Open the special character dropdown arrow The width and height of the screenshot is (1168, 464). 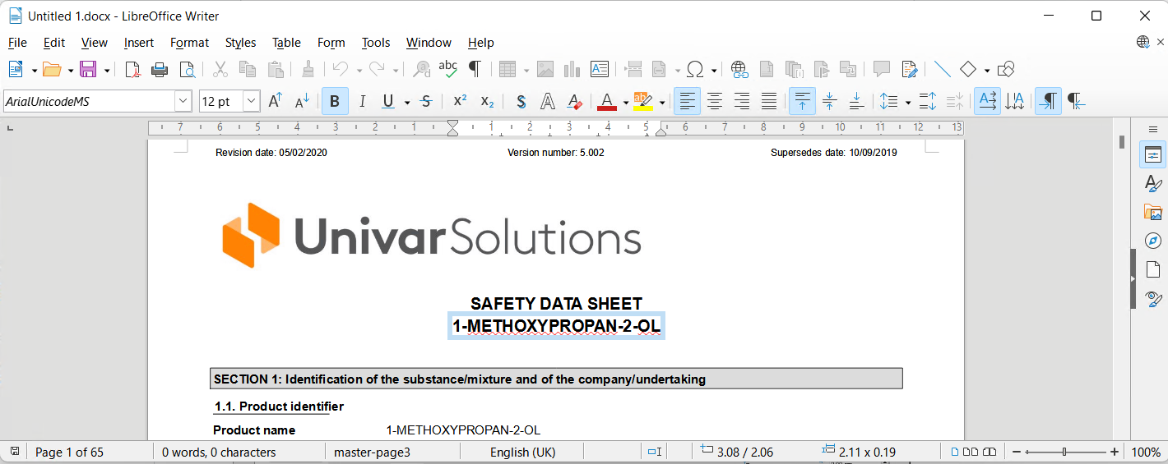point(714,70)
